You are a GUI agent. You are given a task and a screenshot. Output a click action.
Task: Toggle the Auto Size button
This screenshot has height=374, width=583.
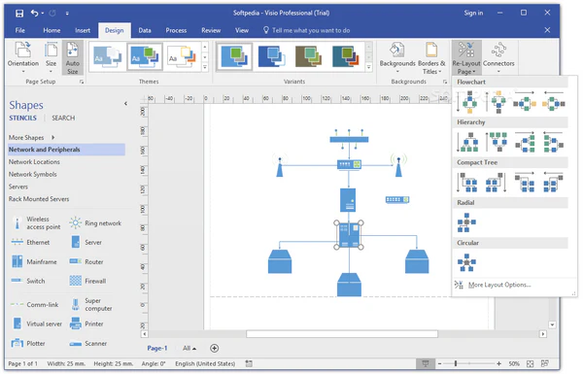coord(73,57)
